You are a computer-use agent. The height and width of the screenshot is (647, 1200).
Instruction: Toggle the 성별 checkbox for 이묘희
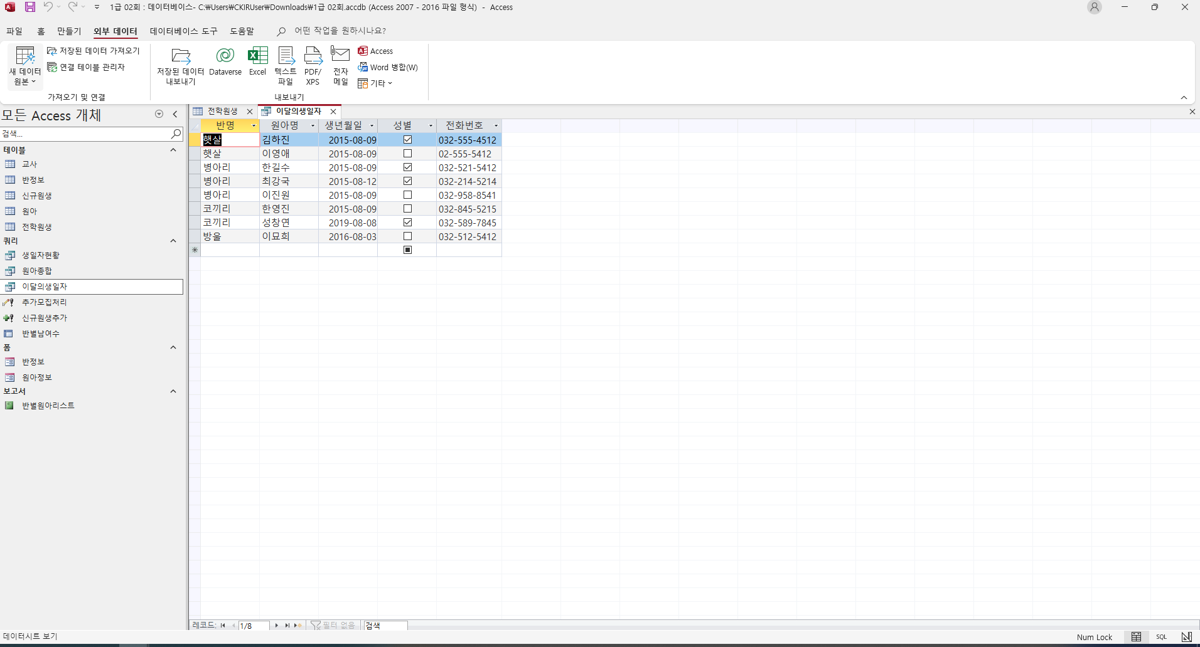(x=407, y=236)
